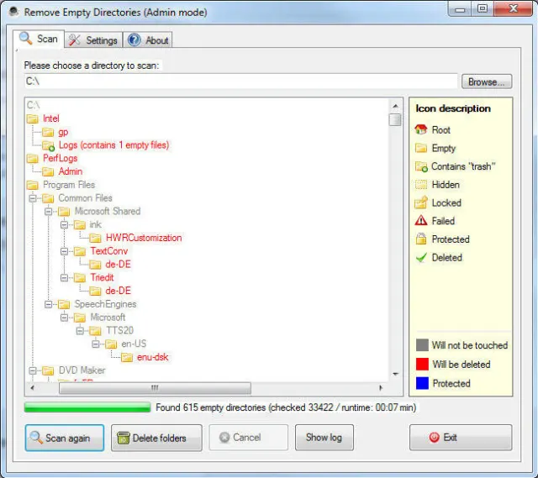This screenshot has height=478, width=538.
Task: Click the Admin folder icon
Action: tap(48, 171)
